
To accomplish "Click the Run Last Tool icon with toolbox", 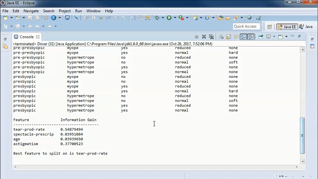I will [181, 18].
